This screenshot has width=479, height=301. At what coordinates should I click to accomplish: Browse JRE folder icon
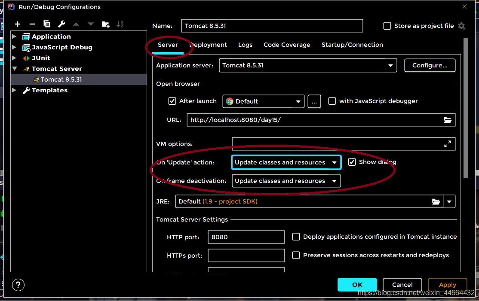(436, 201)
